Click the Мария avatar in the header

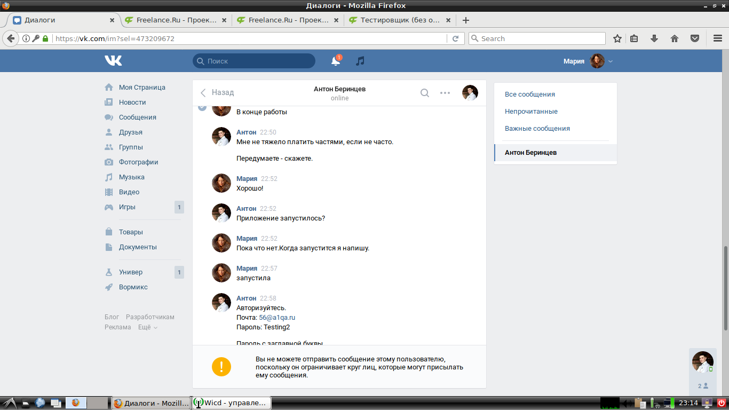click(597, 61)
